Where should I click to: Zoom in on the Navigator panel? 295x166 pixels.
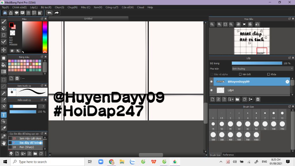click(x=219, y=24)
